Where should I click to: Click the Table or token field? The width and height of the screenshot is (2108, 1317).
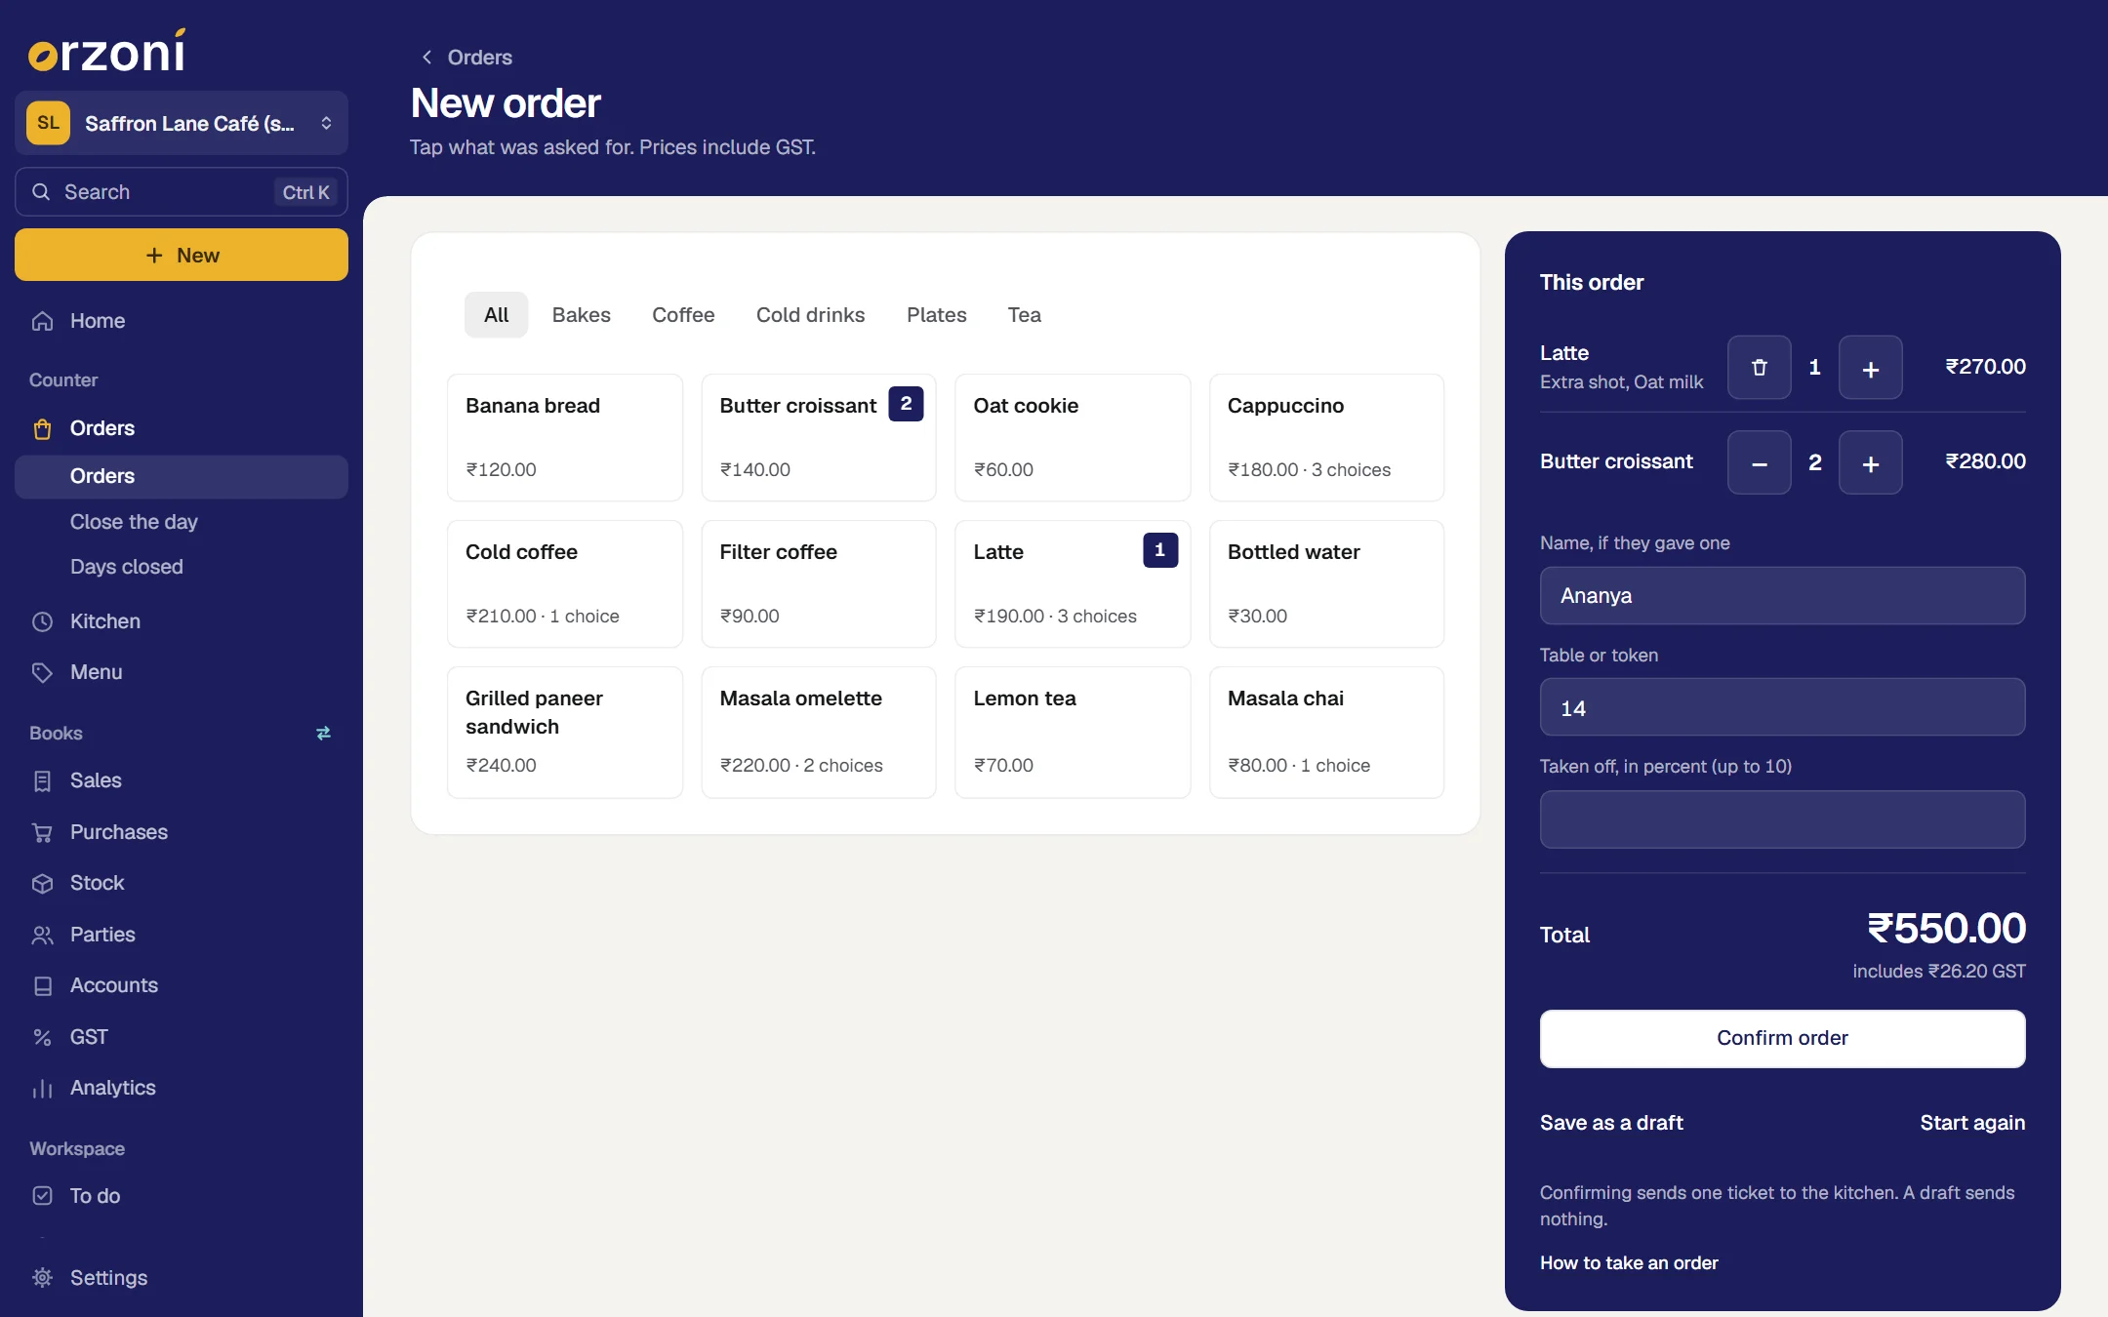[x=1782, y=707]
